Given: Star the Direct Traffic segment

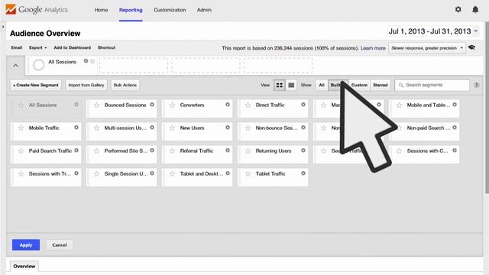Looking at the screenshot, I should pyautogui.click(x=248, y=105).
